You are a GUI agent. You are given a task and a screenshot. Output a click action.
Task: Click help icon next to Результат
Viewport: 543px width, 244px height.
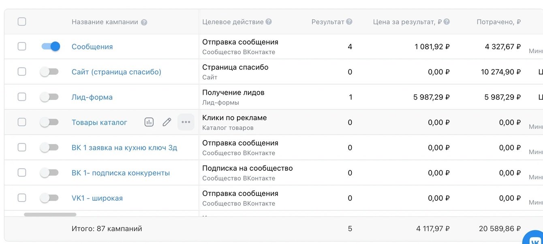click(x=349, y=22)
